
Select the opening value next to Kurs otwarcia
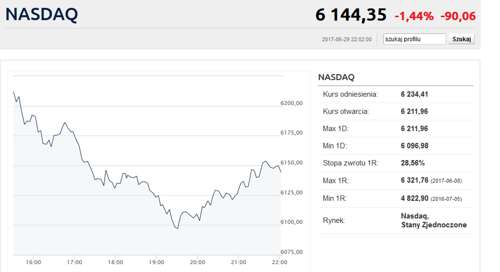click(x=414, y=111)
